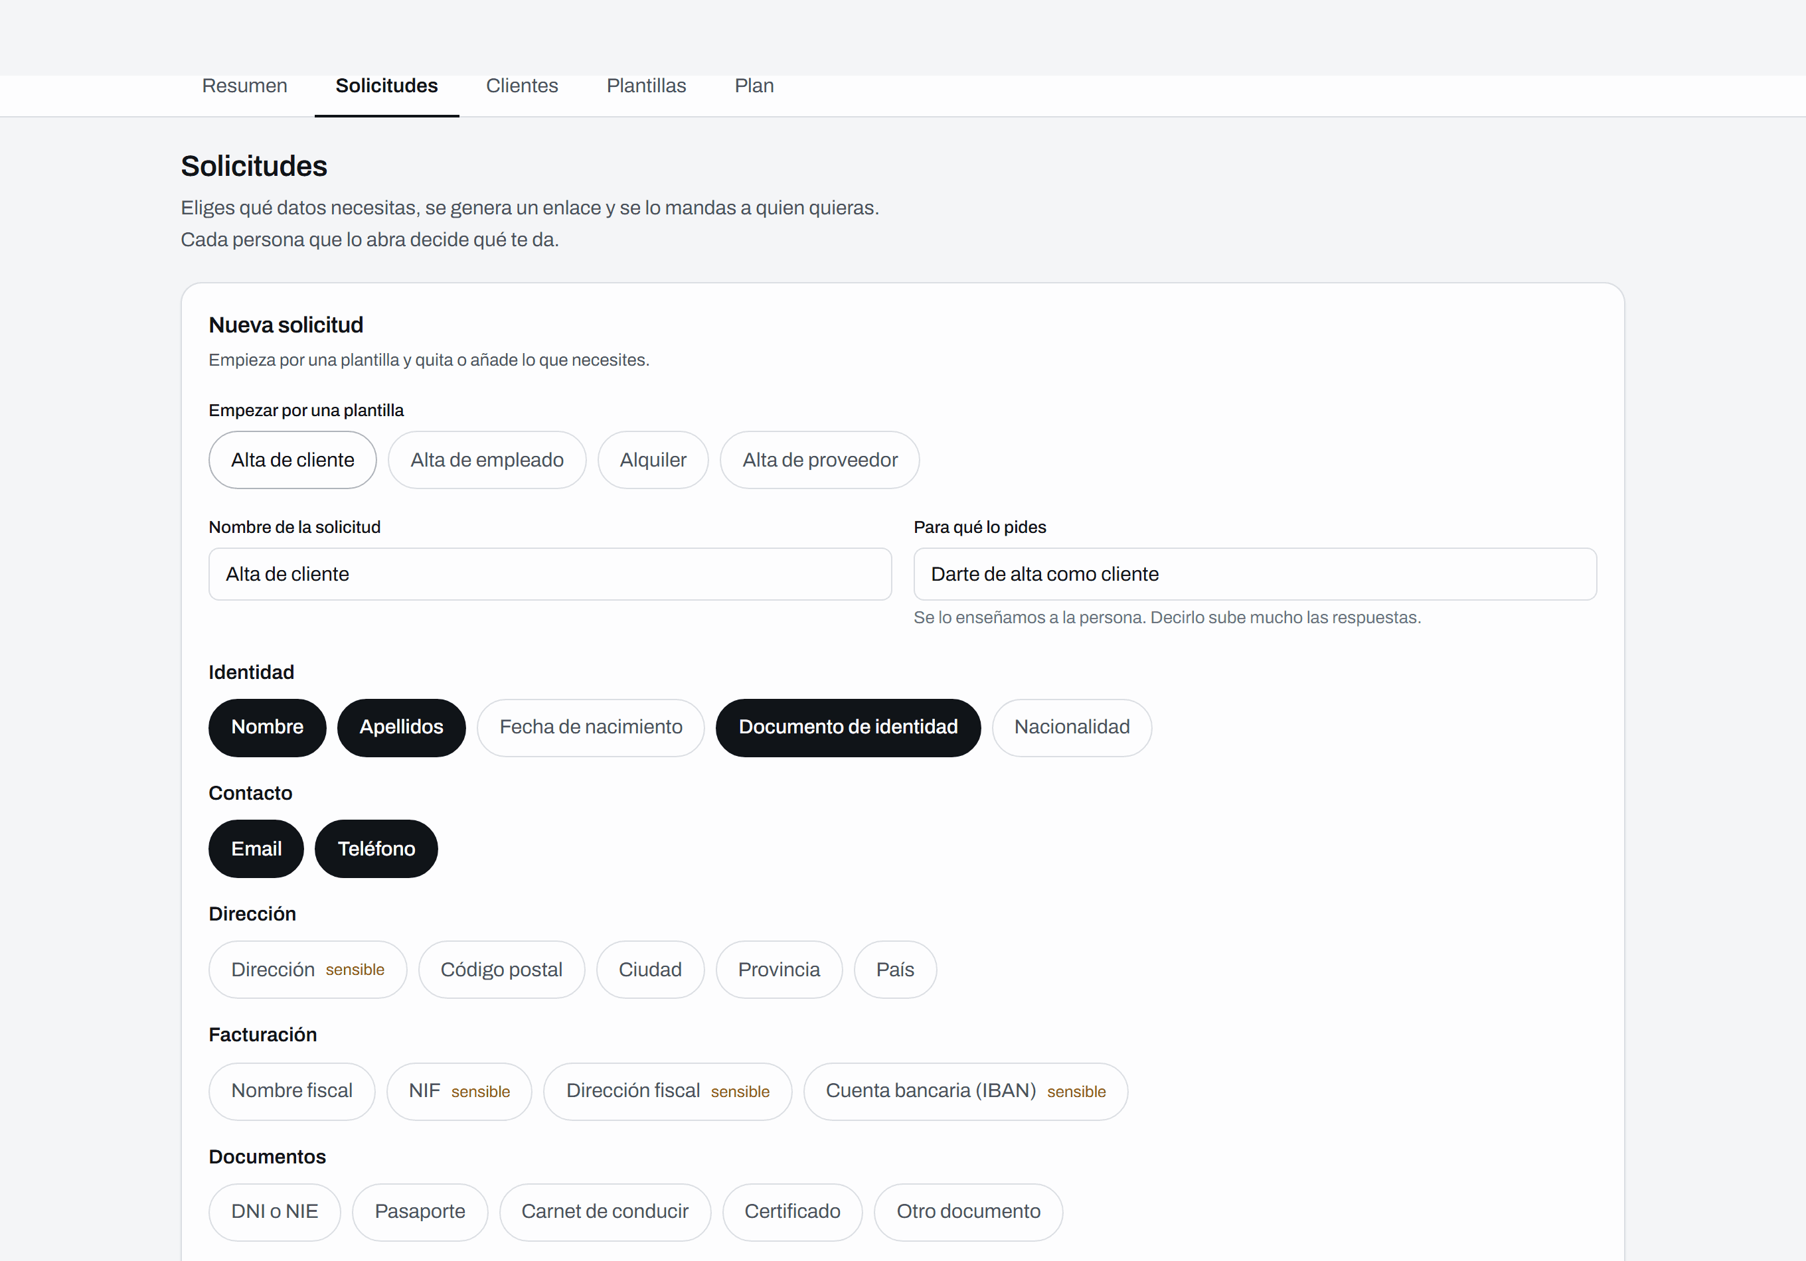This screenshot has height=1261, width=1806.
Task: Click the Nombre de la solicitud field
Action: pos(550,574)
